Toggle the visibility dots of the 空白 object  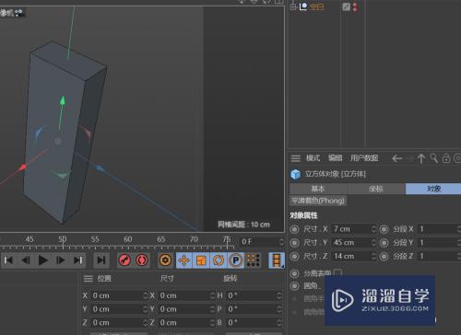pos(355,6)
